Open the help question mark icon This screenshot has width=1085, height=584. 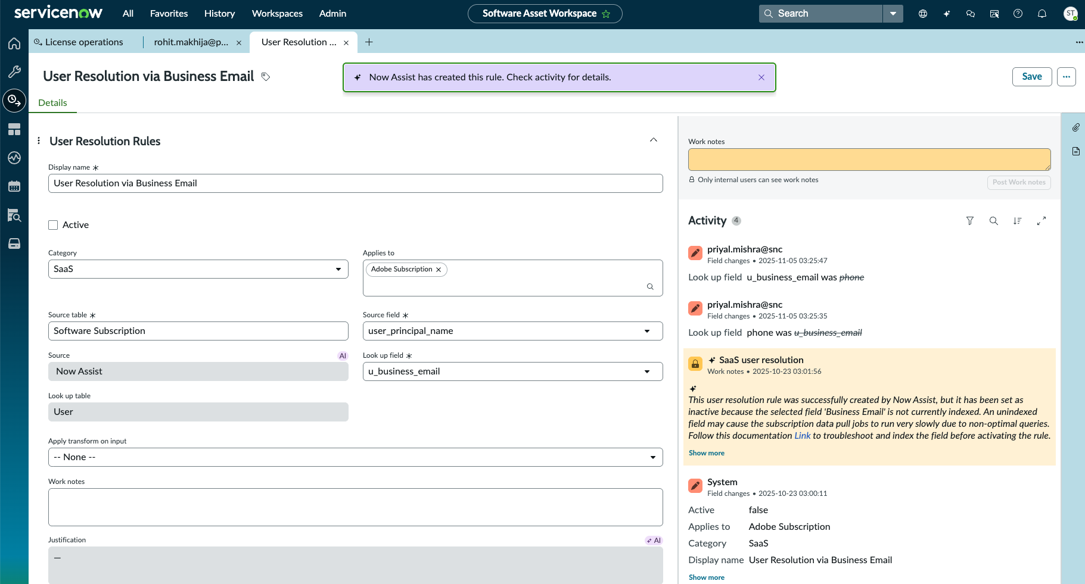[1018, 14]
